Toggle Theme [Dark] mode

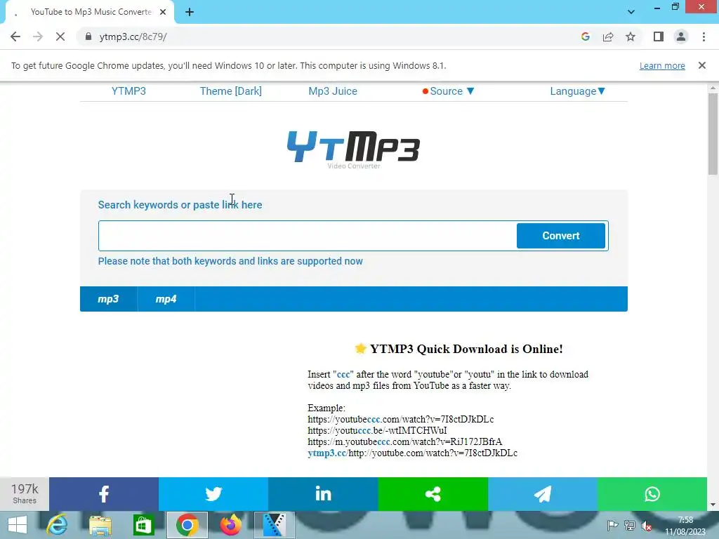pyautogui.click(x=230, y=91)
